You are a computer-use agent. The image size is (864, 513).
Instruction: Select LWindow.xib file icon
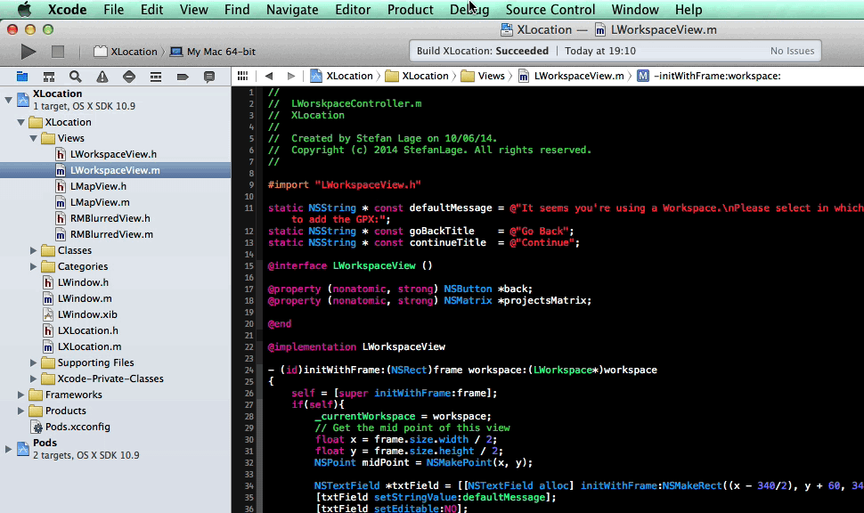(48, 314)
